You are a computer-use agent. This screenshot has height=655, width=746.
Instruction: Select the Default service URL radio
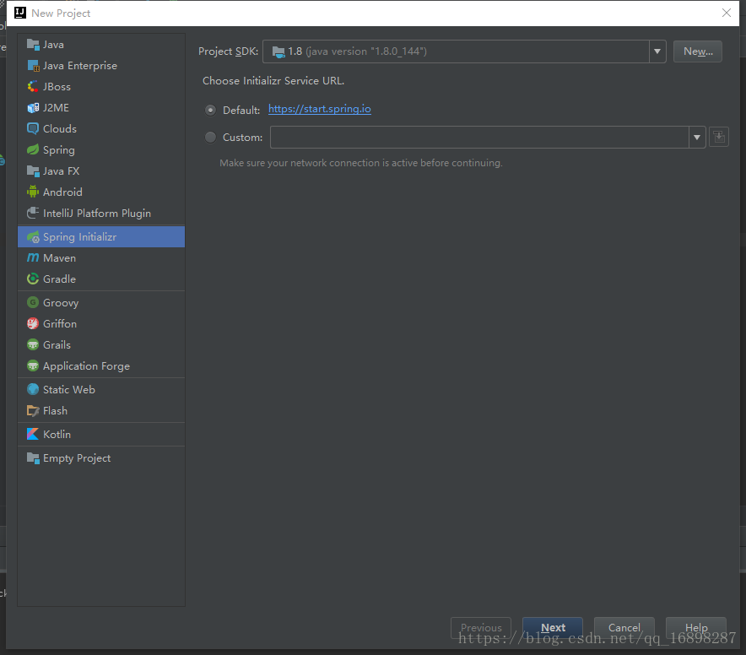pyautogui.click(x=210, y=110)
